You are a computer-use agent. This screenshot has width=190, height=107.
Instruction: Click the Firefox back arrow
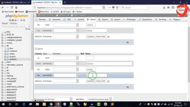[x=3, y=7]
